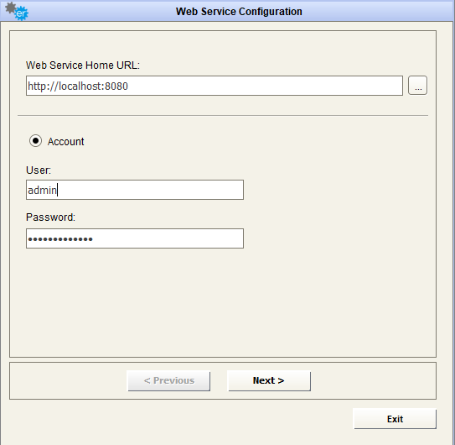
Task: Click the Web Service Home URL label
Action: coord(83,65)
